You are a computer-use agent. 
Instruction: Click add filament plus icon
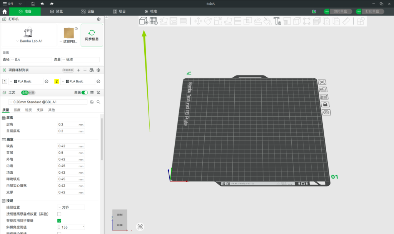click(x=78, y=70)
